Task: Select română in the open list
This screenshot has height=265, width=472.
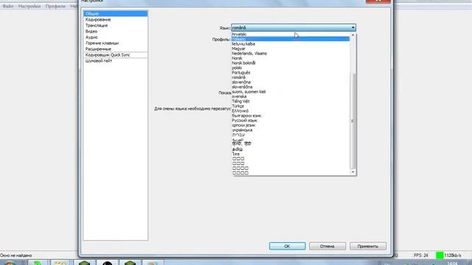Action: pyautogui.click(x=239, y=77)
